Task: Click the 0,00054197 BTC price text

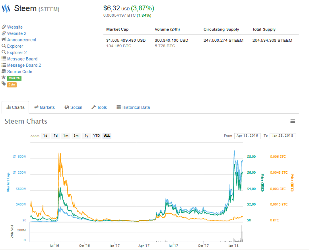Action: coord(119,16)
